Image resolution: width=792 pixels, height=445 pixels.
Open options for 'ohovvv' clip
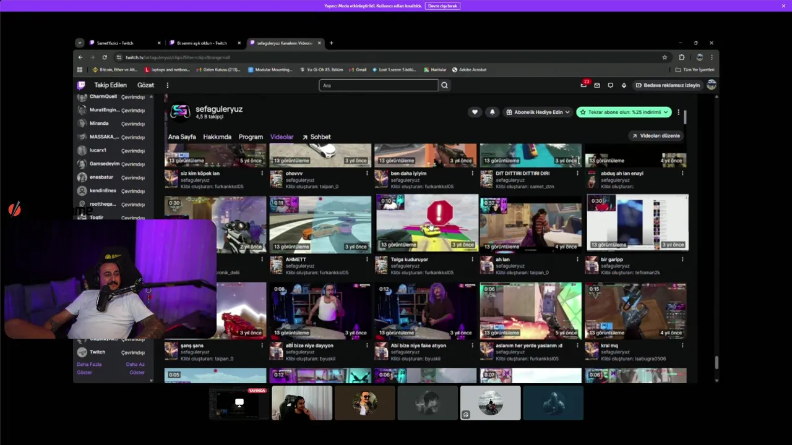[367, 173]
